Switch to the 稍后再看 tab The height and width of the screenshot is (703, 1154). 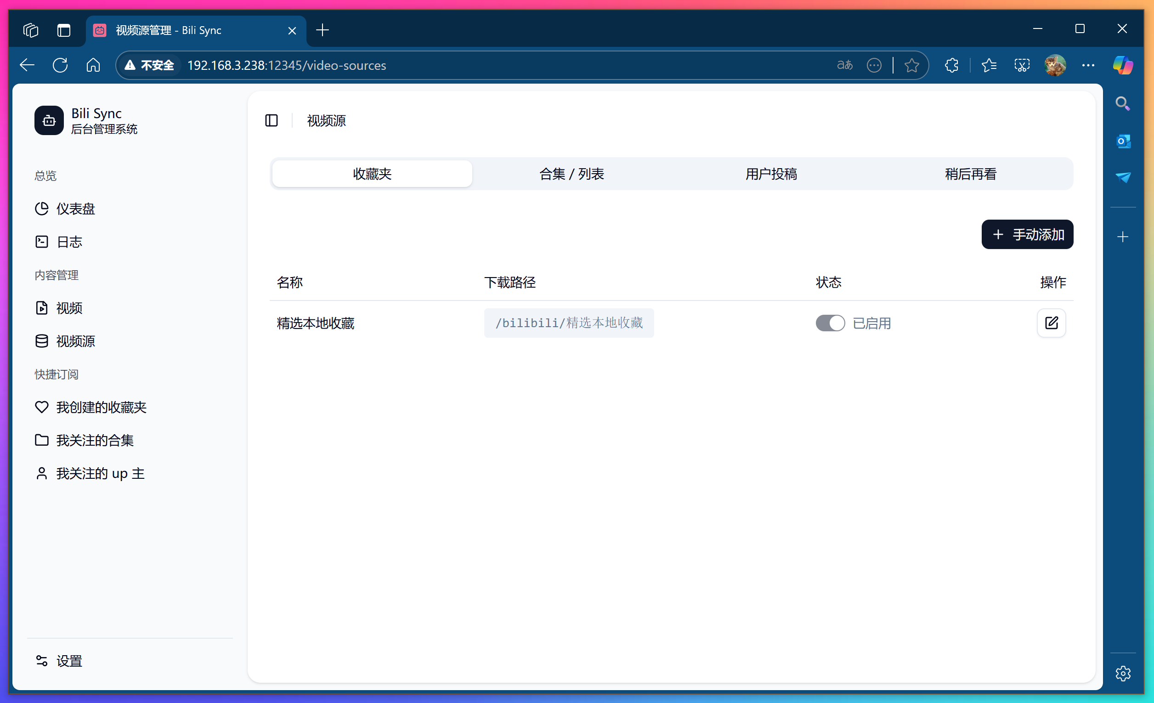[x=970, y=174]
